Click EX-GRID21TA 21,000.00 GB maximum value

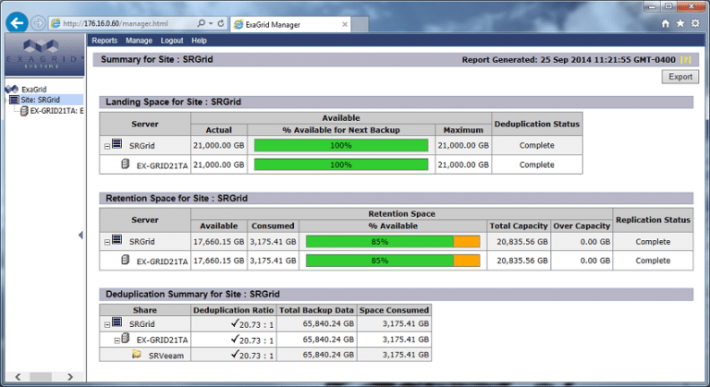pos(463,164)
